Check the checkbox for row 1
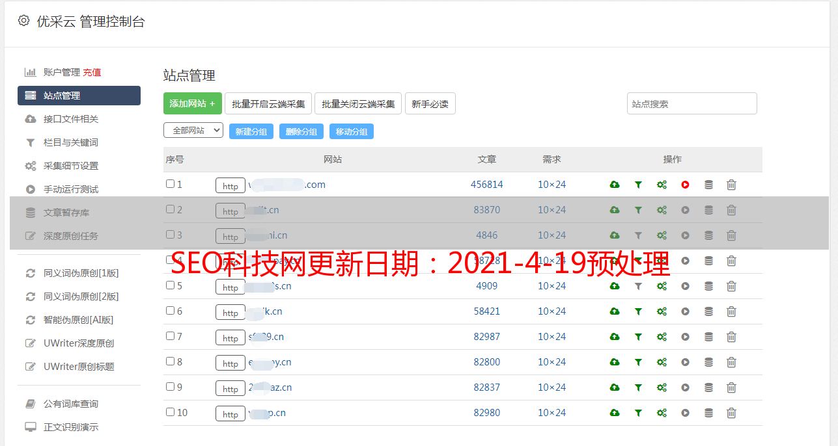838x446 pixels. (x=170, y=184)
